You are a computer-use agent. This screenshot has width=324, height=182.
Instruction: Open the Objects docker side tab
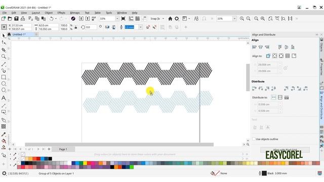[x=321, y=45]
